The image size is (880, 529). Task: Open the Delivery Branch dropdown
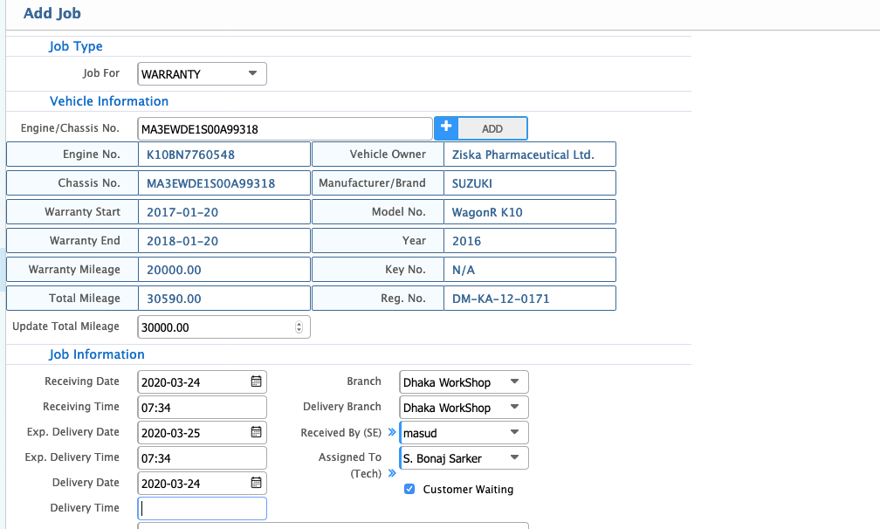point(464,407)
